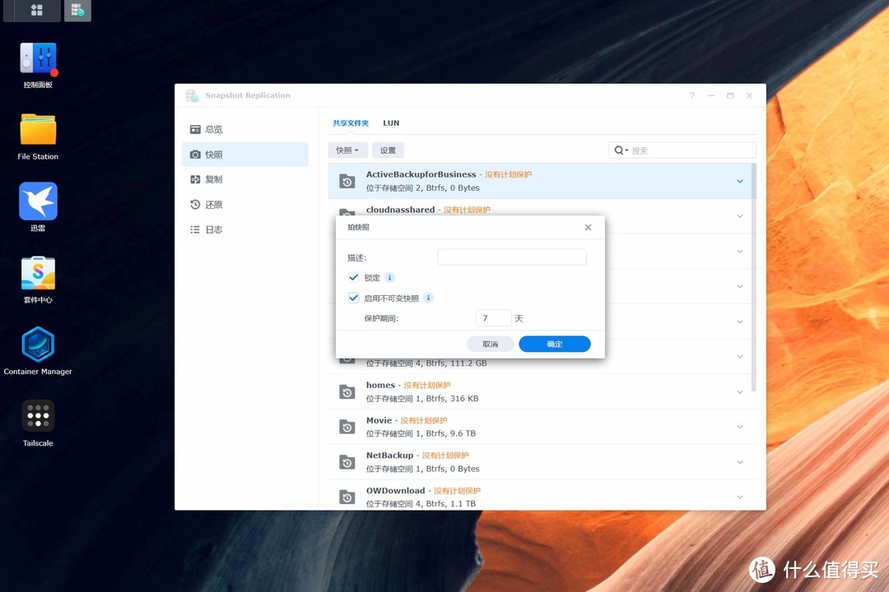The width and height of the screenshot is (889, 592).
Task: Go to 总览 overview in sidebar
Action: [245, 129]
